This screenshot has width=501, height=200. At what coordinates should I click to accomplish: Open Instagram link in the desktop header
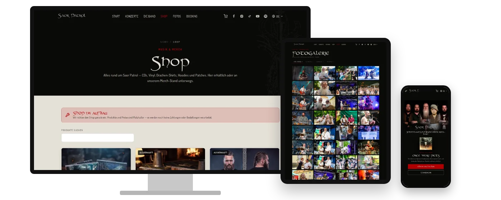[242, 16]
